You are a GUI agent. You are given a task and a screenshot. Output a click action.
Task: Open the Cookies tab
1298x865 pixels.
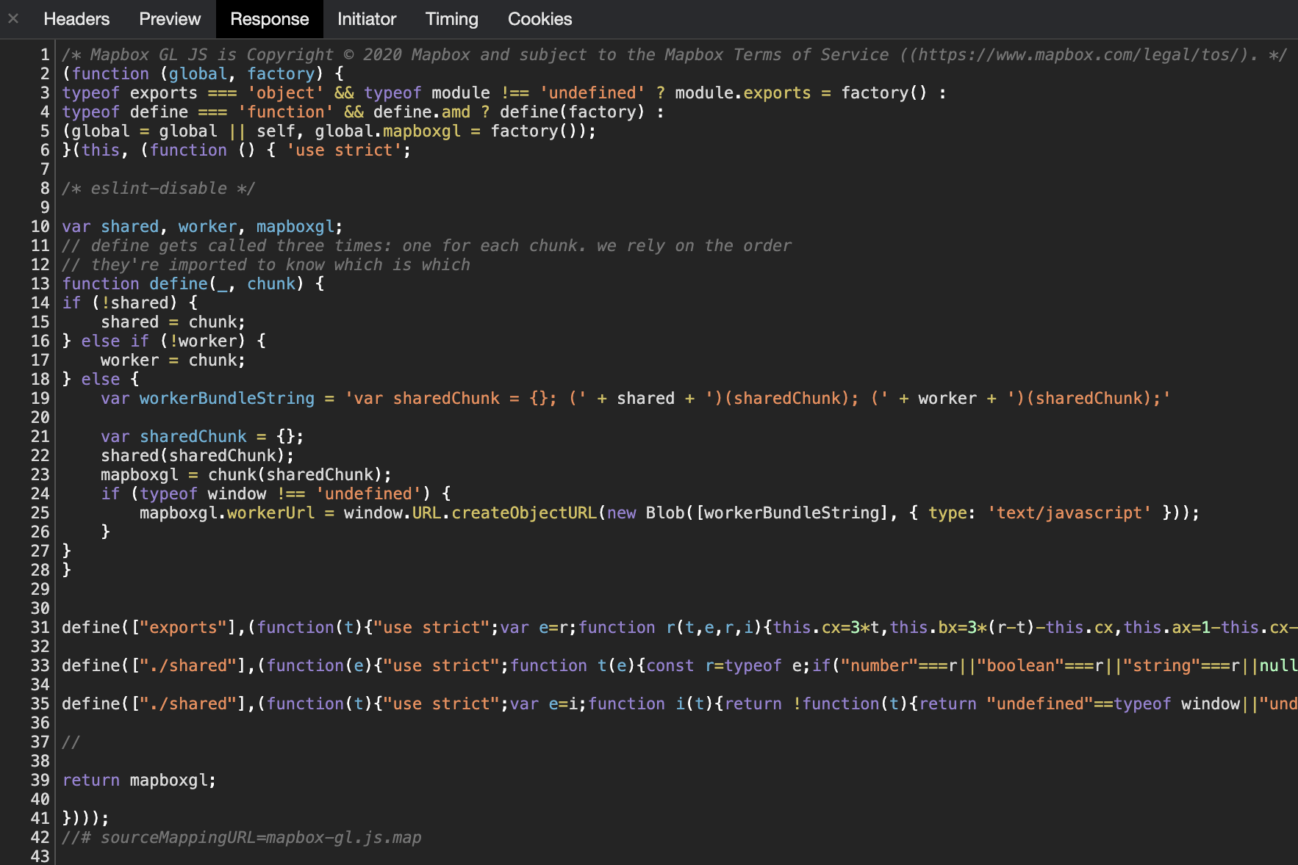[539, 19]
